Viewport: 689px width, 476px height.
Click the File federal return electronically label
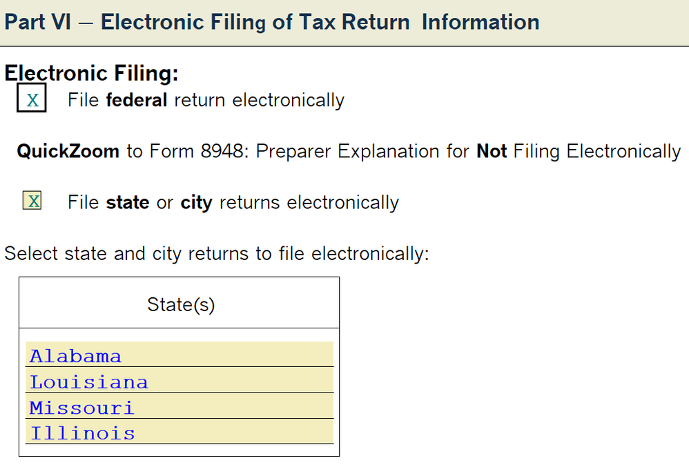pos(205,101)
